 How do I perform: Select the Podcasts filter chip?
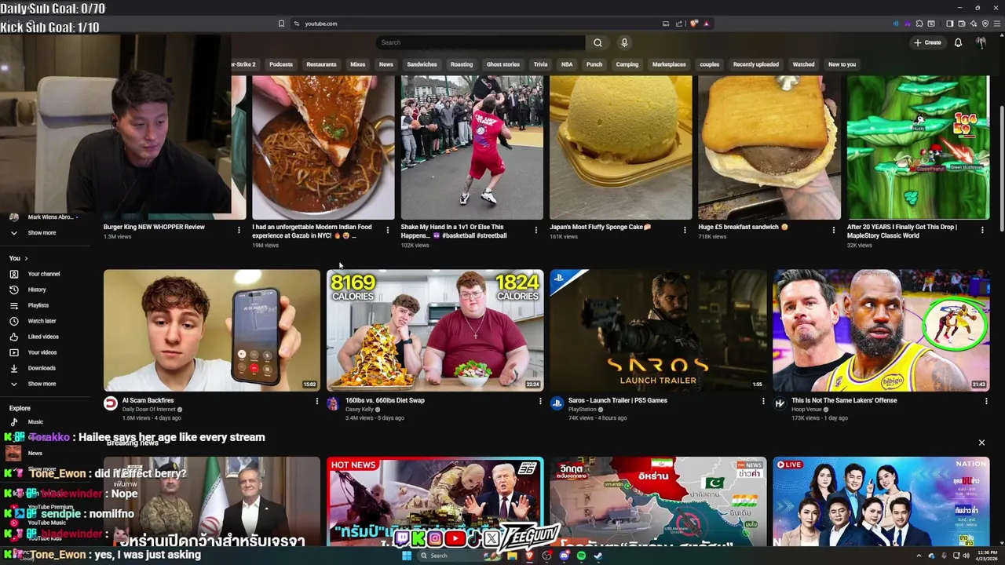point(281,64)
